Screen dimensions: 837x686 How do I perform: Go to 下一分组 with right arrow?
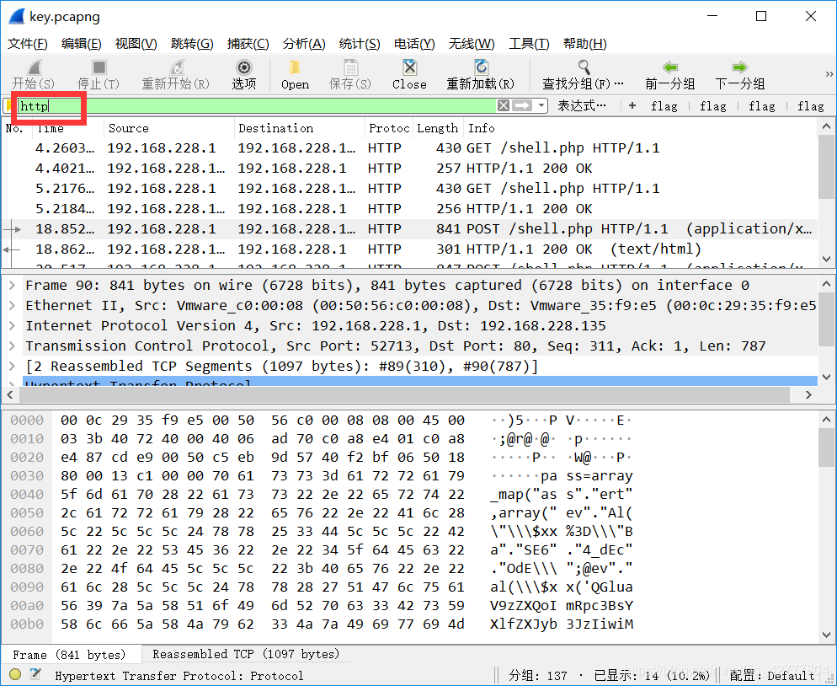[740, 67]
